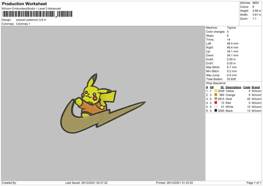Click the Black thread color swatch
263x186 pixels.
click(216, 111)
